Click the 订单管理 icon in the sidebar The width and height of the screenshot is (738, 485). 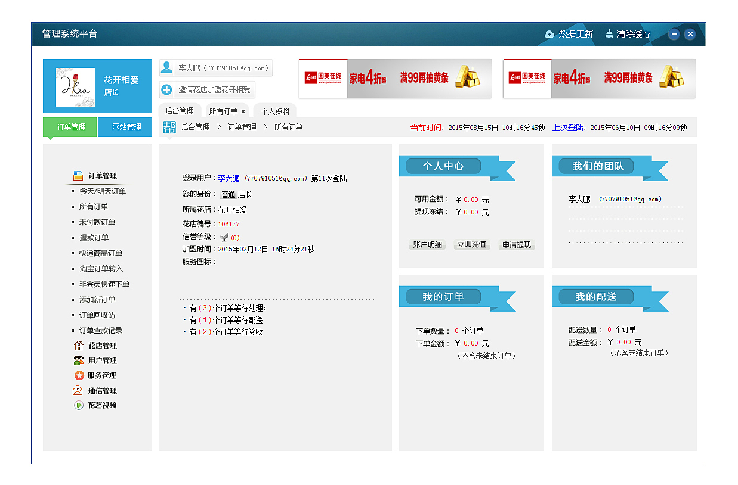tap(78, 176)
